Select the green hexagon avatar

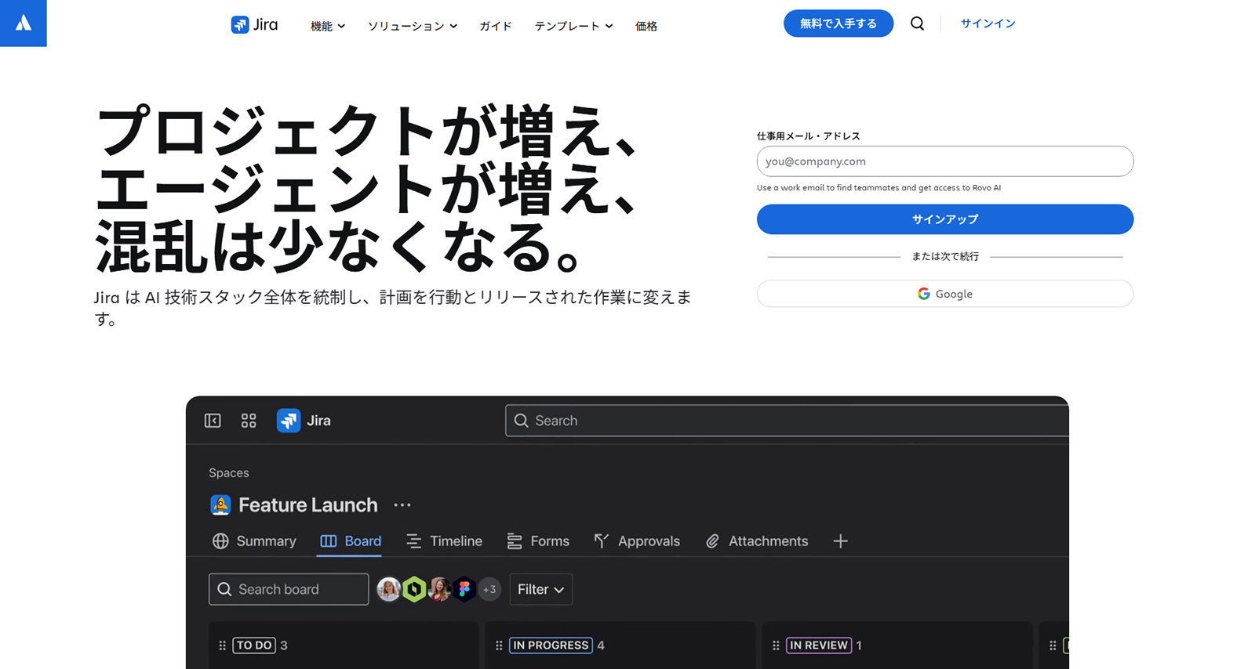[414, 589]
